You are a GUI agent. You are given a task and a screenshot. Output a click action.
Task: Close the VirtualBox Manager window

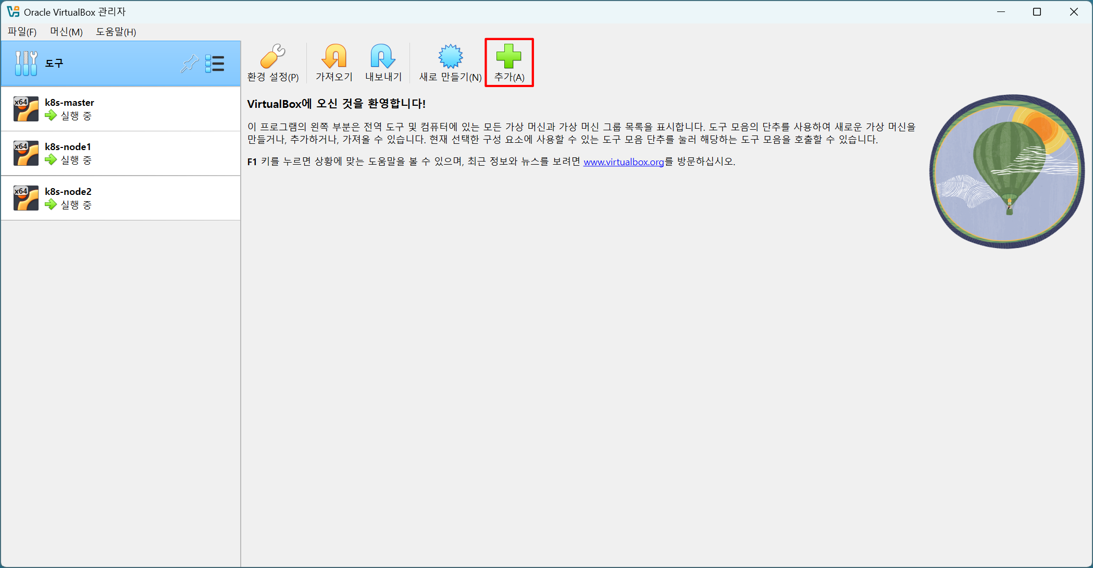click(1074, 11)
